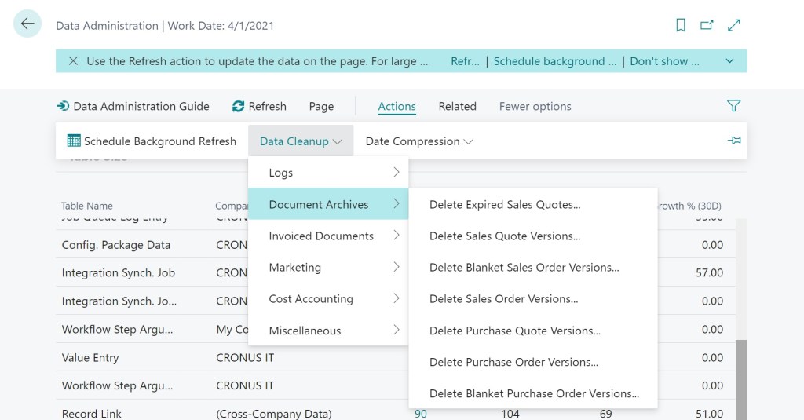Open Data Administration Guide
Image resolution: width=804 pixels, height=420 pixels.
[x=133, y=106]
